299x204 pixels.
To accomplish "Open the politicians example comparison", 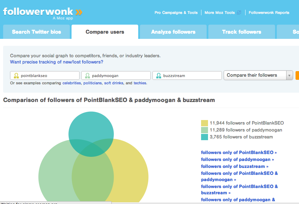I will coord(92,83).
